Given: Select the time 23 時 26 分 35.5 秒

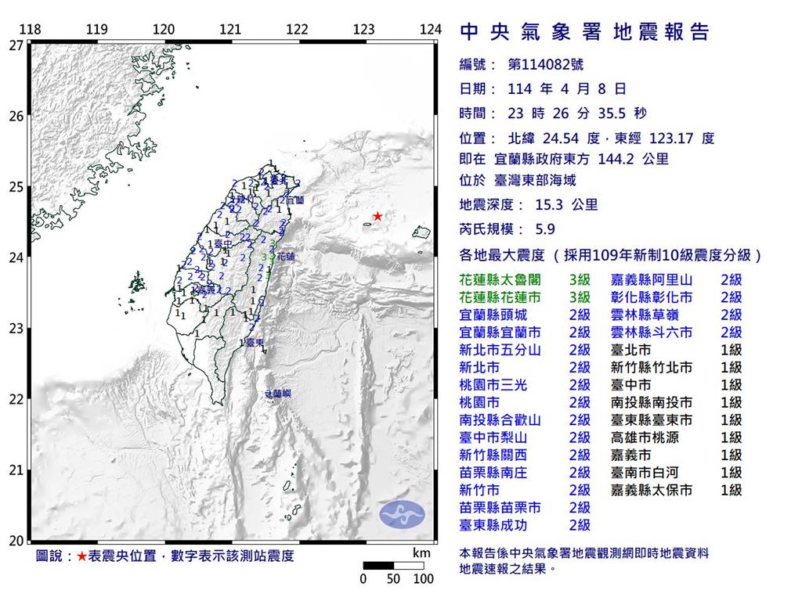Looking at the screenshot, I should click(x=577, y=113).
